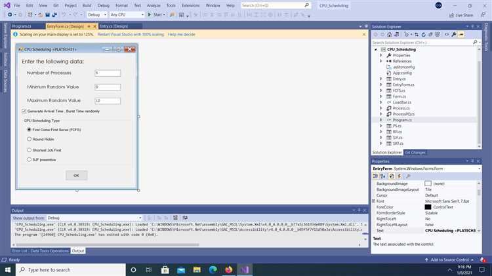Viewport: 492px width, 276px height.
Task: Switch to the Program.cs tab
Action: click(22, 26)
